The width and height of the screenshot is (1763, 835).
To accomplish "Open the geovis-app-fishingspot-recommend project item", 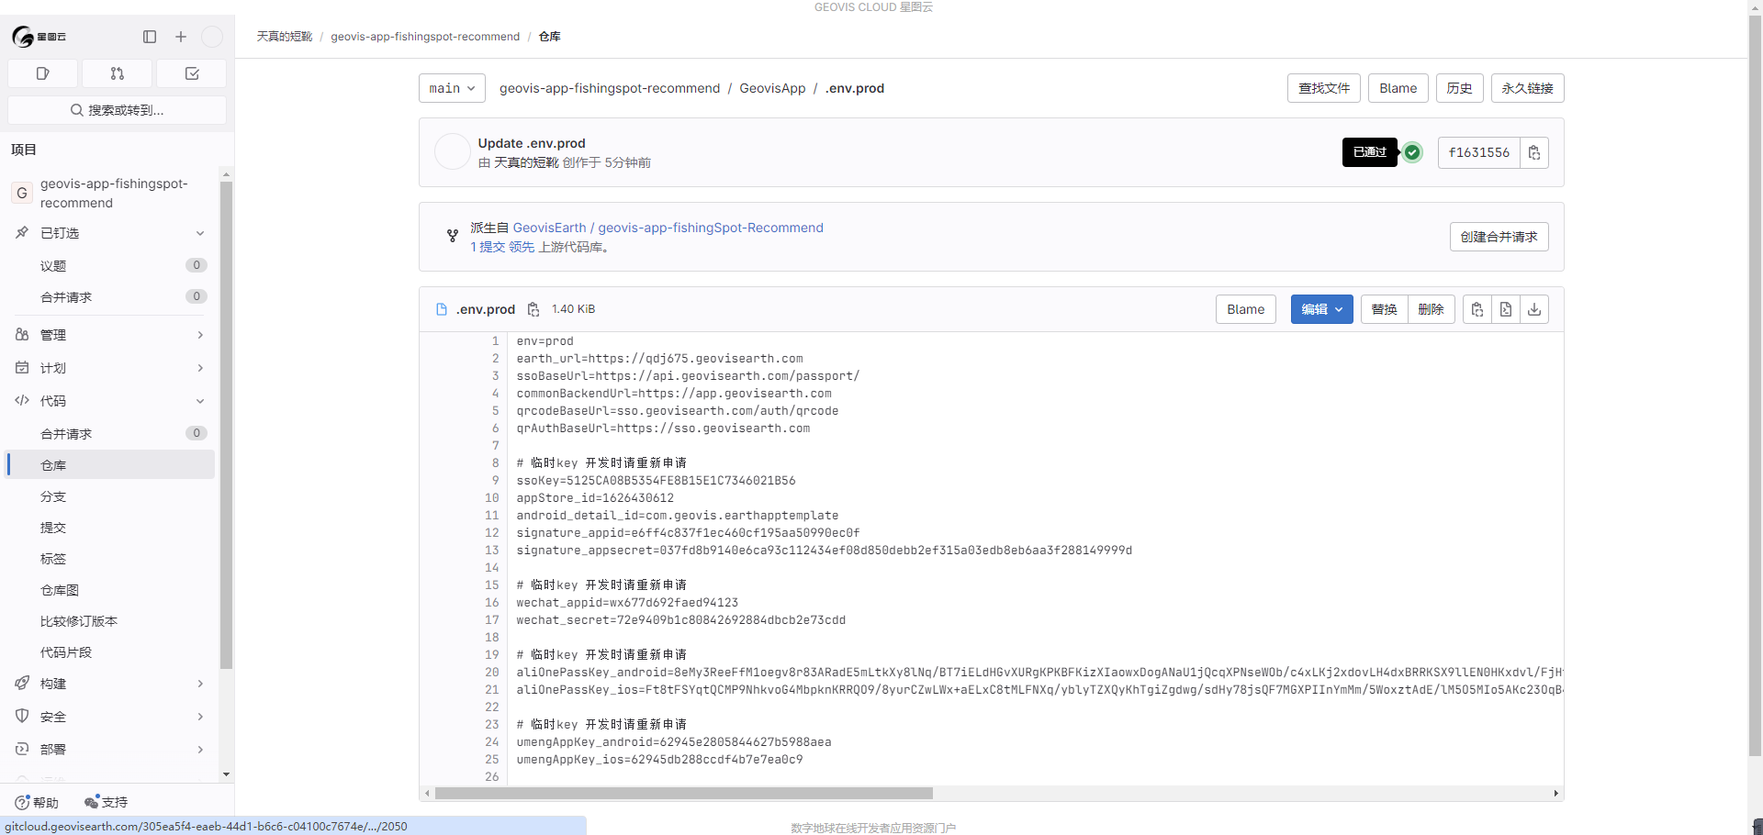I will point(111,194).
